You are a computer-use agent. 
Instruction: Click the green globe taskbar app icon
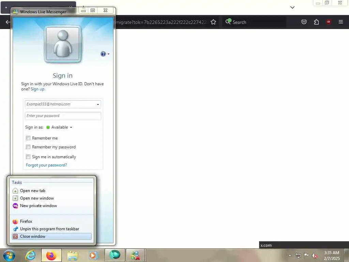[115, 255]
